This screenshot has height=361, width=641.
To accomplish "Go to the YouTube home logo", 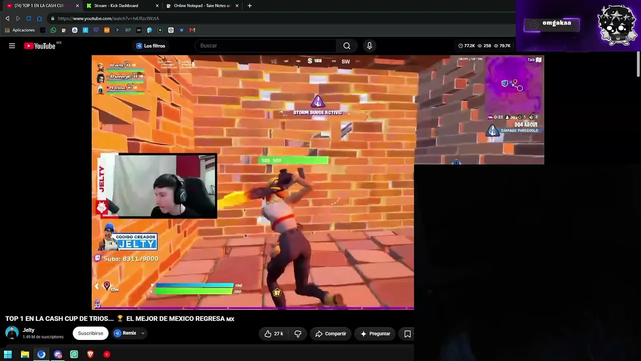I will (40, 46).
